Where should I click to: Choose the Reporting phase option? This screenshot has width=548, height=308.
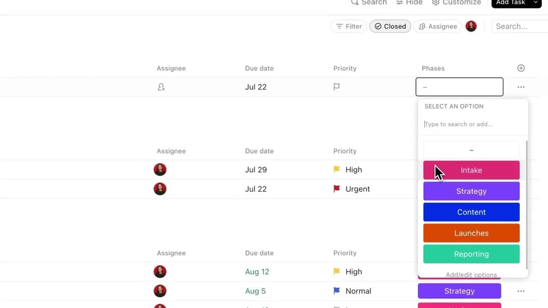[x=471, y=254]
